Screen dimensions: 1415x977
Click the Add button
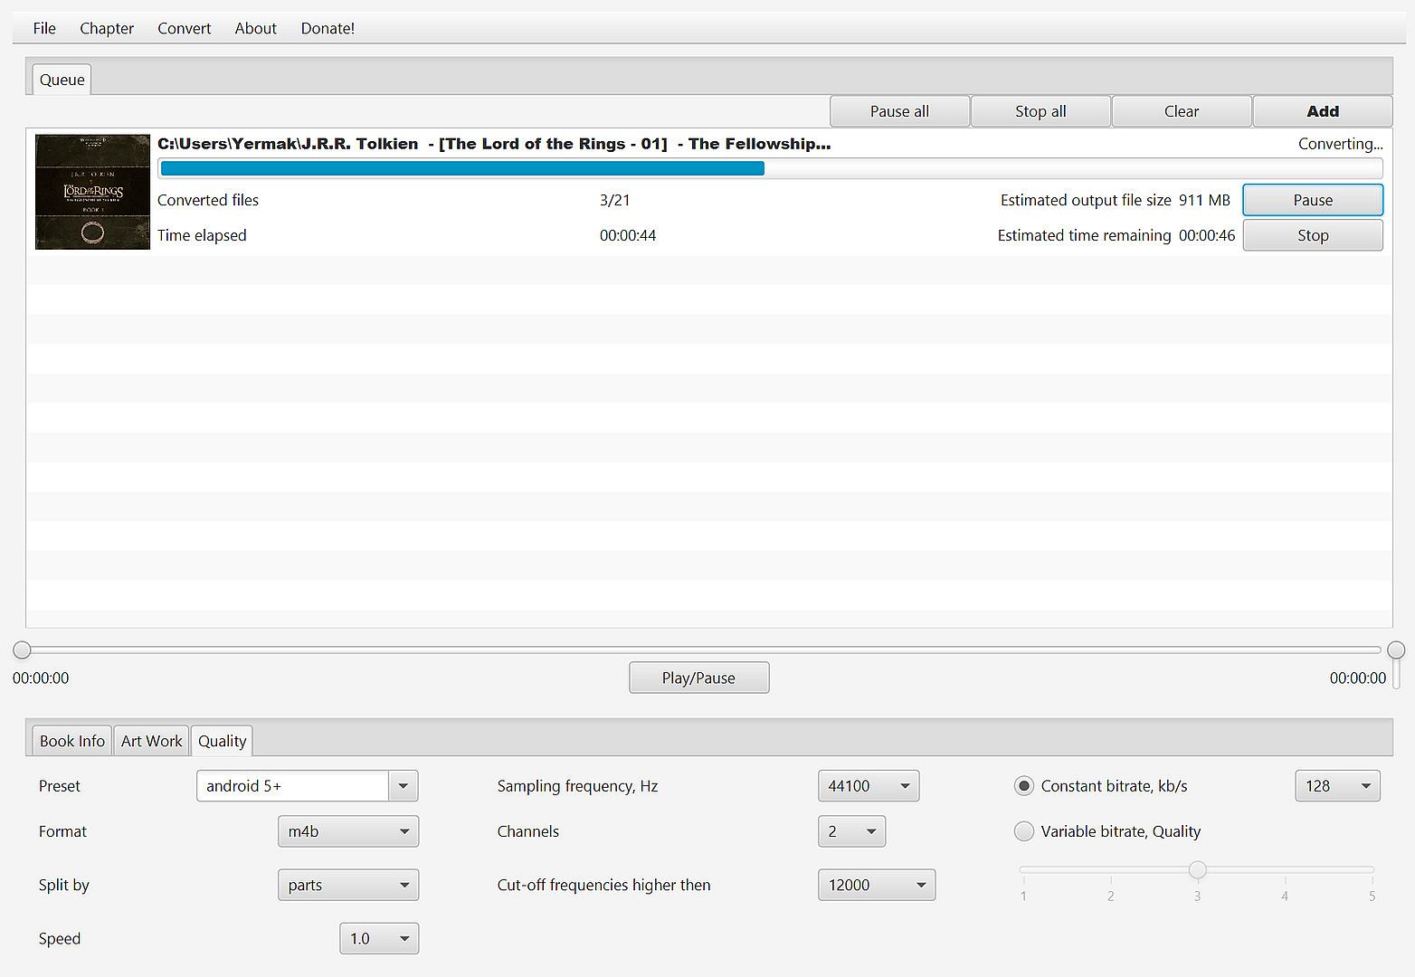[x=1323, y=111]
